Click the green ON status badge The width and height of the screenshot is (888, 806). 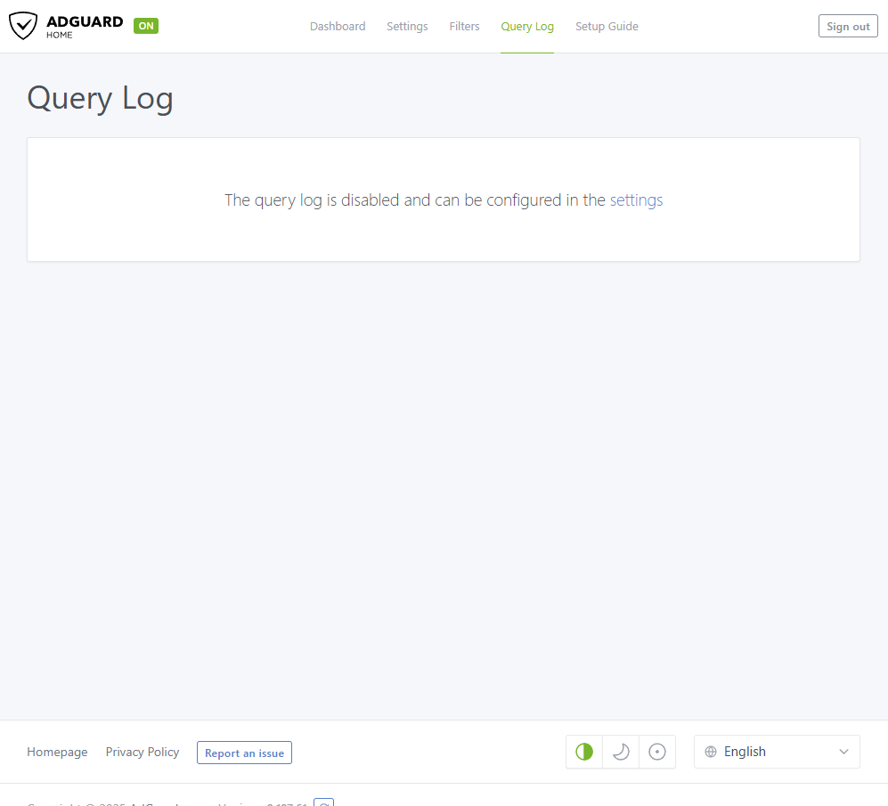coord(146,26)
